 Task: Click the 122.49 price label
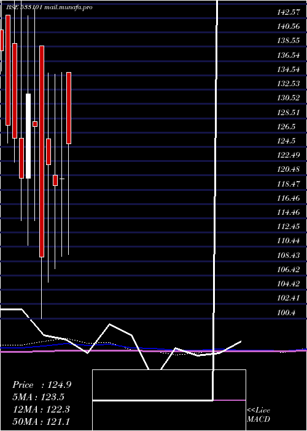click(x=288, y=155)
